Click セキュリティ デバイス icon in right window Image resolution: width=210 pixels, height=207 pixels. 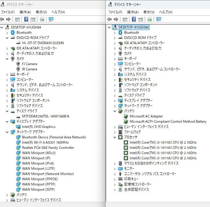point(120,80)
